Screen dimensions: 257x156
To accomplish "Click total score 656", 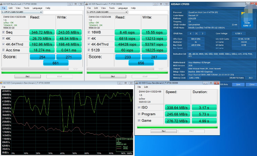I will point(141,63).
